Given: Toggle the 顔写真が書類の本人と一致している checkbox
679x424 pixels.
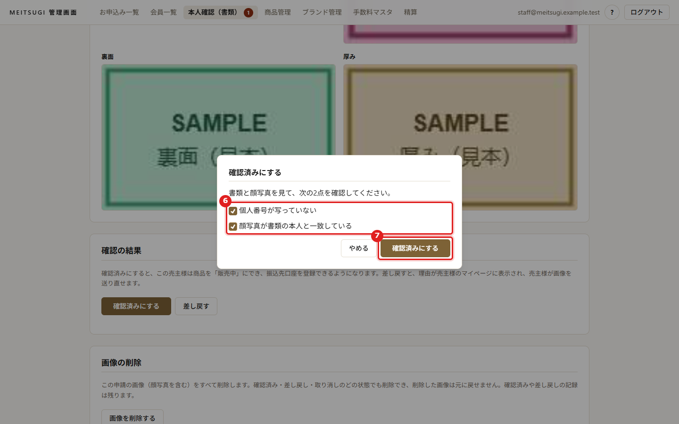Looking at the screenshot, I should 233,227.
